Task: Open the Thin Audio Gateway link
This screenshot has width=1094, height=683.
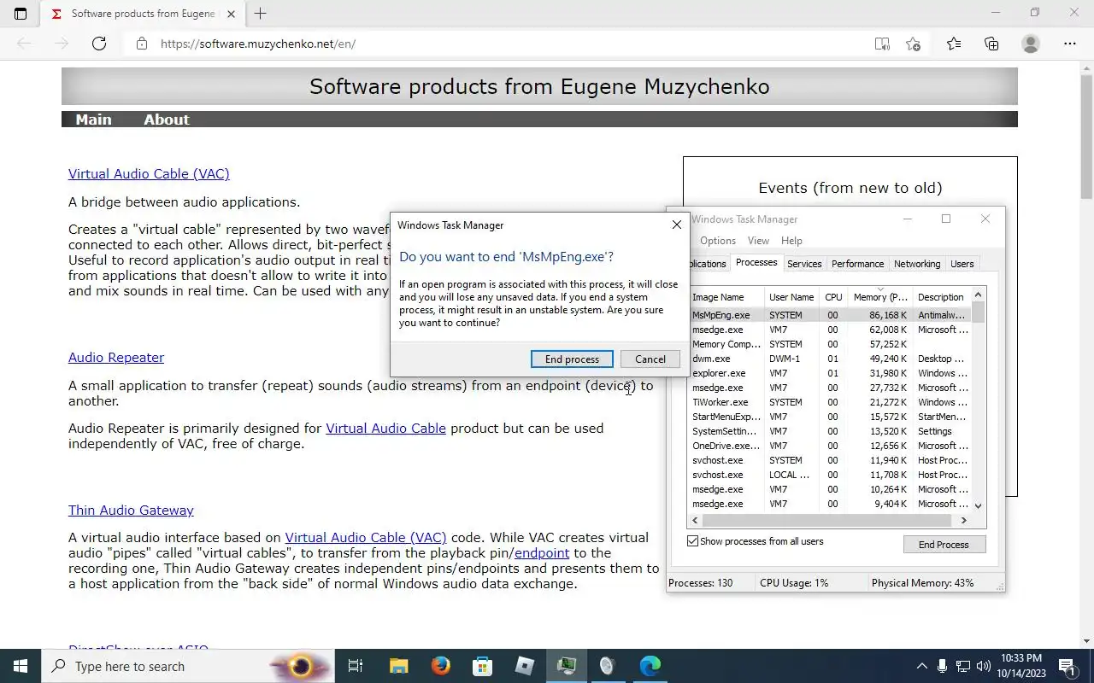Action: point(131,511)
